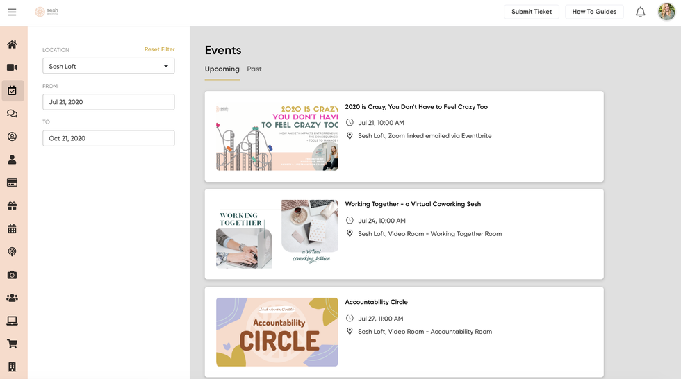
Task: Click the Reset Filter link
Action: 159,49
